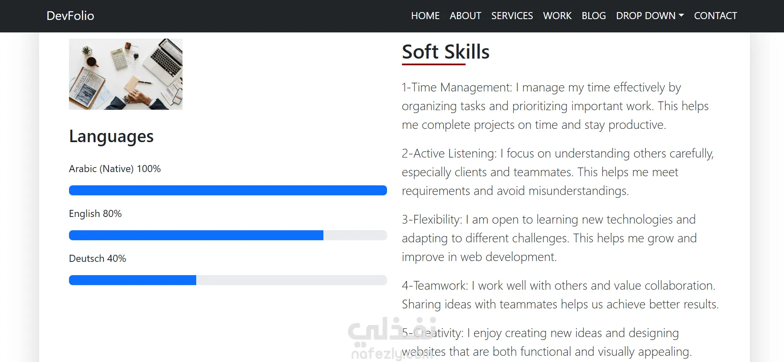Click the nafezly watermark logo
The image size is (784, 362).
click(x=392, y=338)
